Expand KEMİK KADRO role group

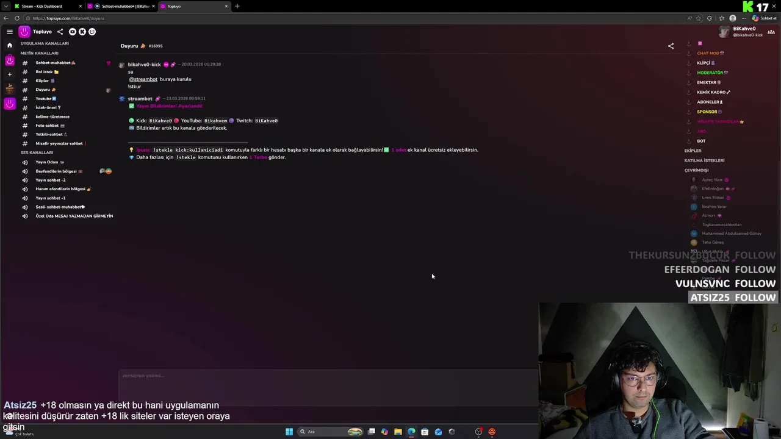714,92
